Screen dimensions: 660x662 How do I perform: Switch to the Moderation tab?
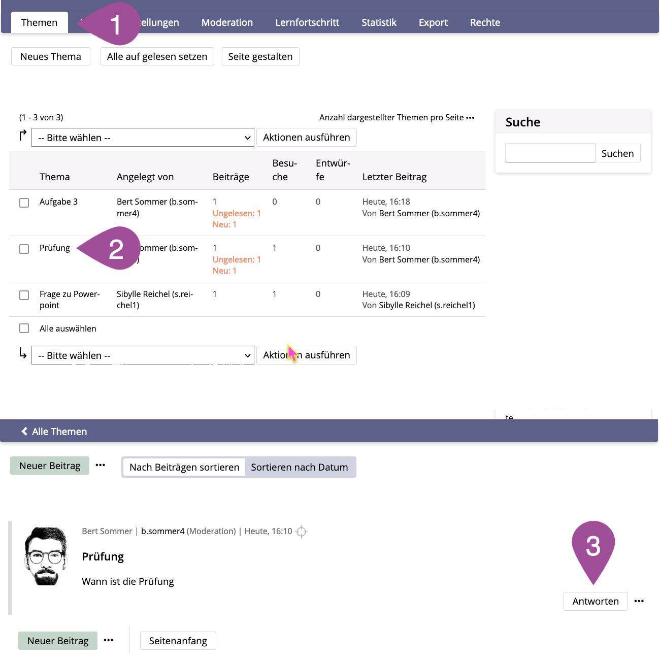coord(227,22)
